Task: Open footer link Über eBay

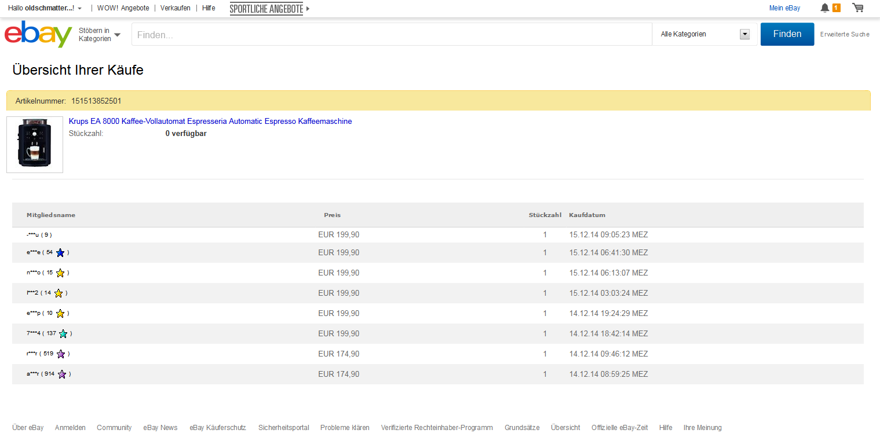Action: pos(28,428)
